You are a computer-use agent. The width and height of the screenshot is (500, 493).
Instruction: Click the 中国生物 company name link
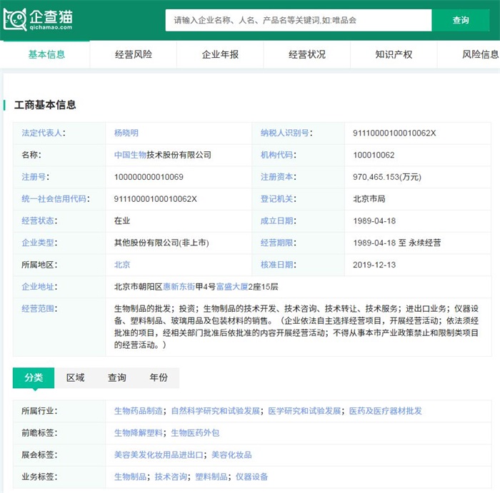130,155
